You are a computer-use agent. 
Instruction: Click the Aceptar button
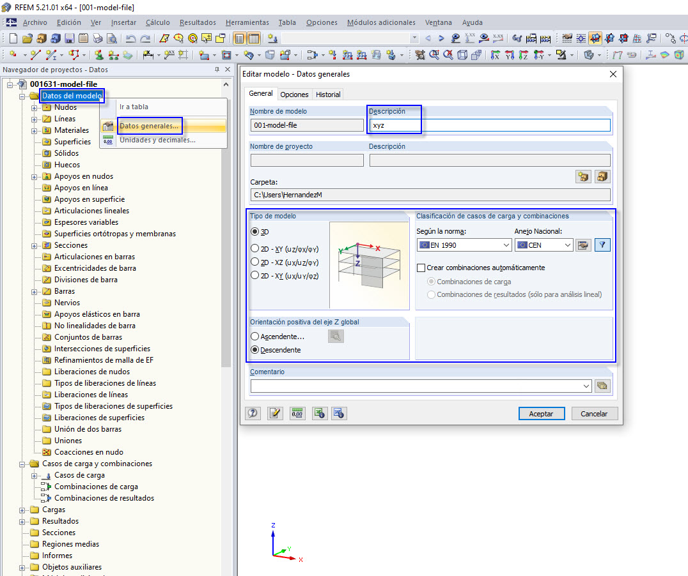coord(542,414)
